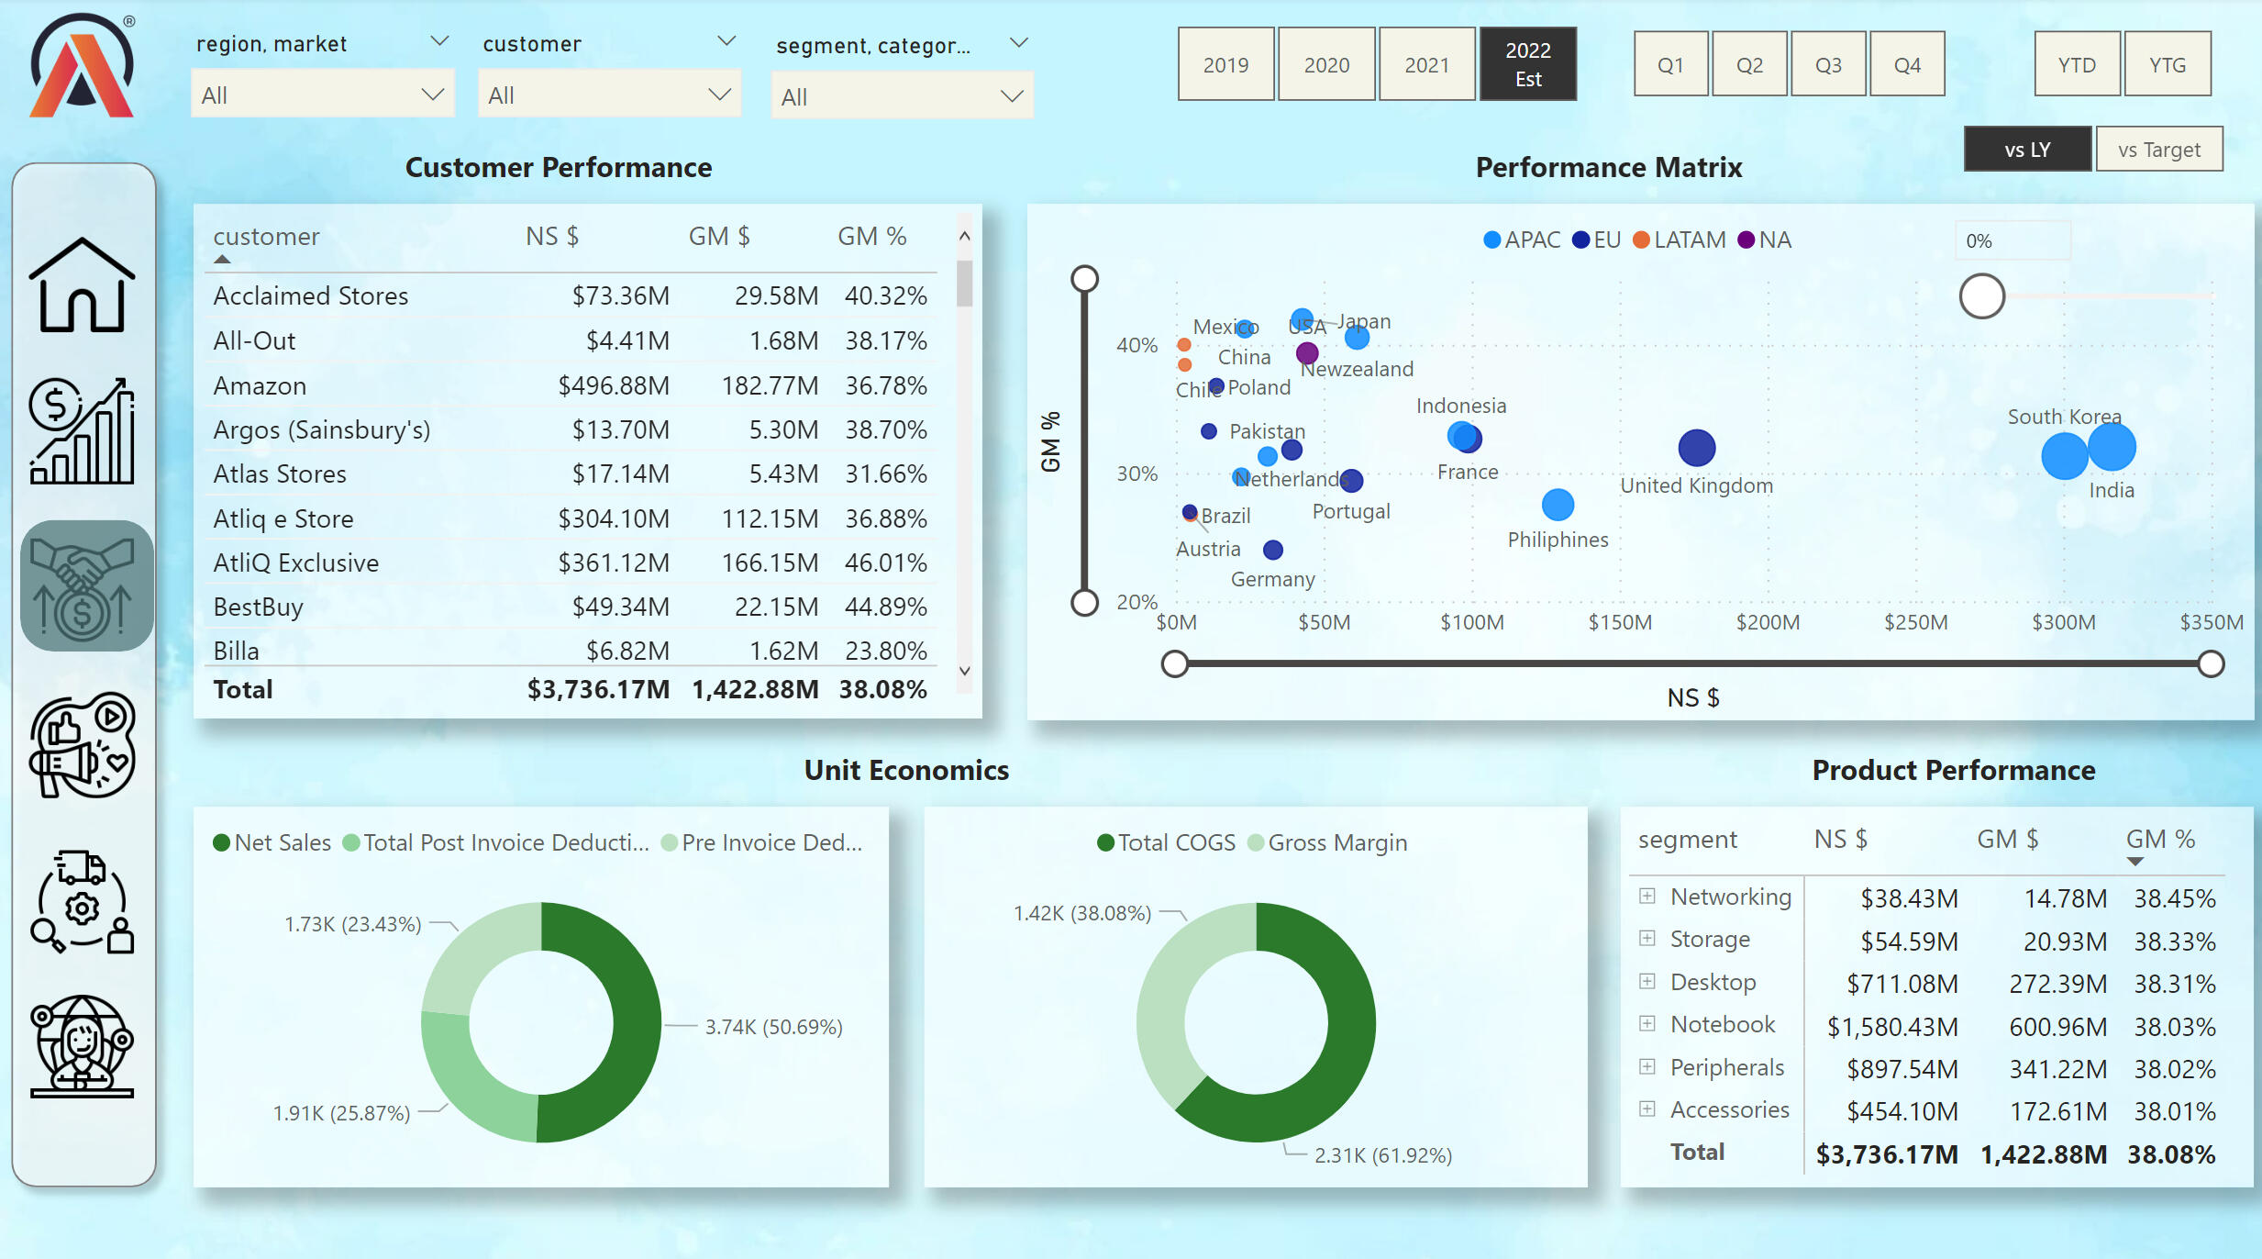Click the AtliQ logo icon

click(82, 66)
